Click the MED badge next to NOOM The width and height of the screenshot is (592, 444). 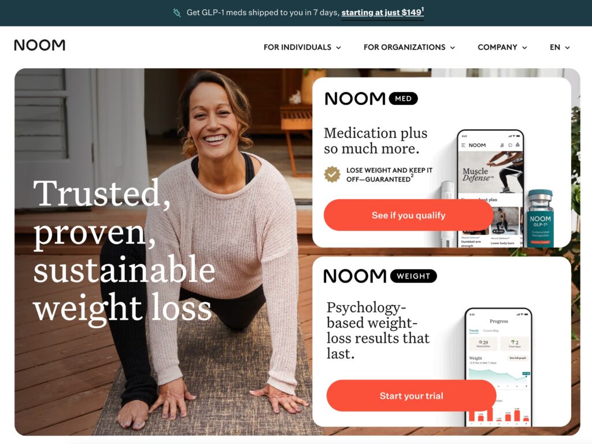[403, 99]
